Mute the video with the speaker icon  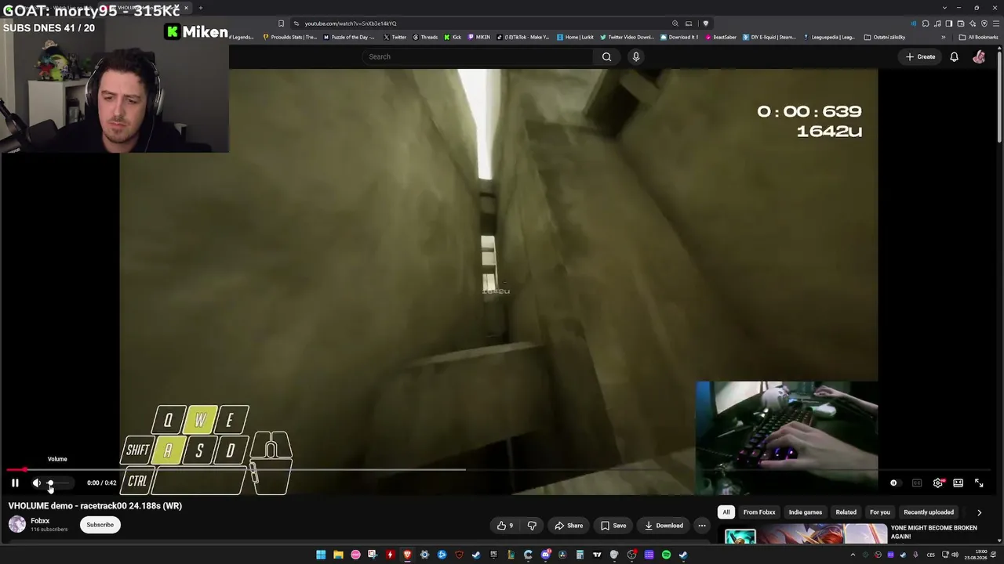point(36,483)
